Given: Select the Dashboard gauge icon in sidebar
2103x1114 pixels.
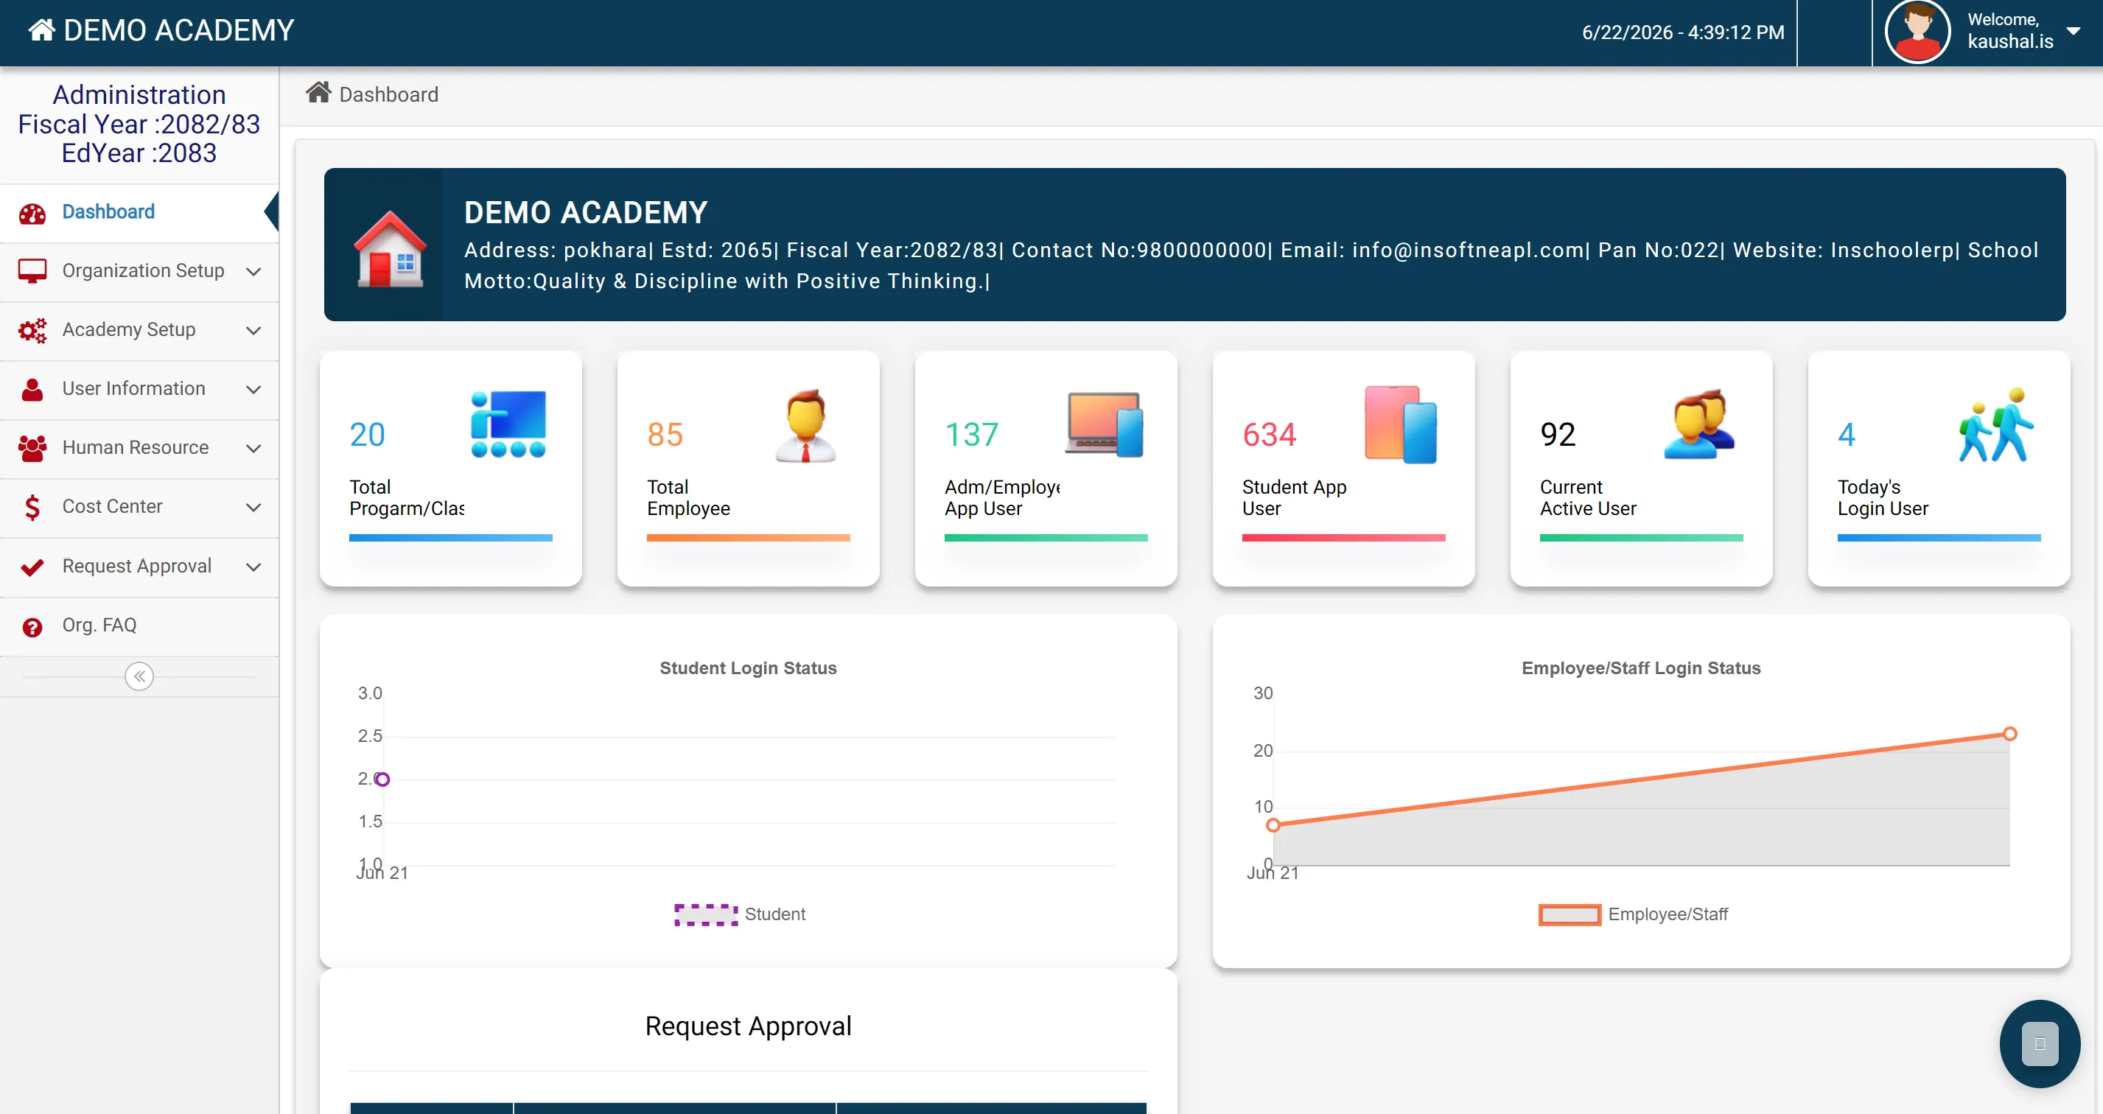Looking at the screenshot, I should pyautogui.click(x=32, y=213).
